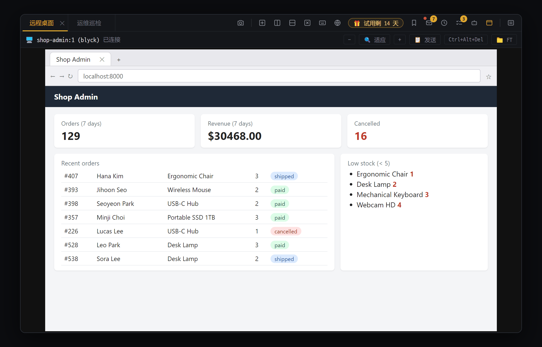Take a screenshot with the camera icon
The image size is (542, 347).
[x=240, y=23]
